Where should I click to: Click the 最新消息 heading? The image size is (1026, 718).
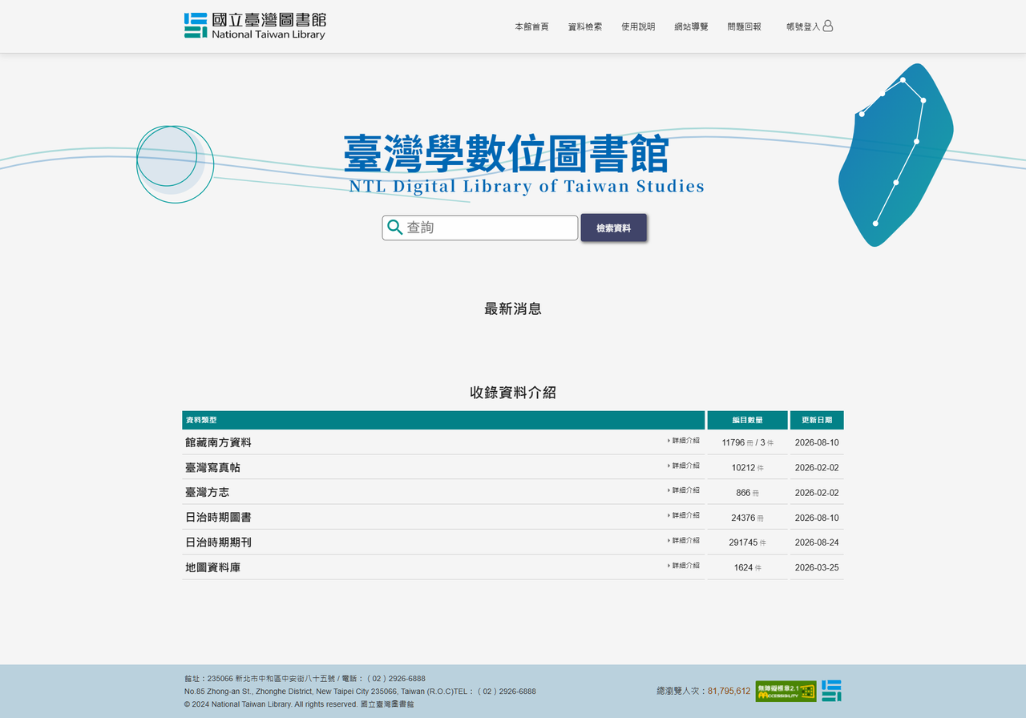513,309
